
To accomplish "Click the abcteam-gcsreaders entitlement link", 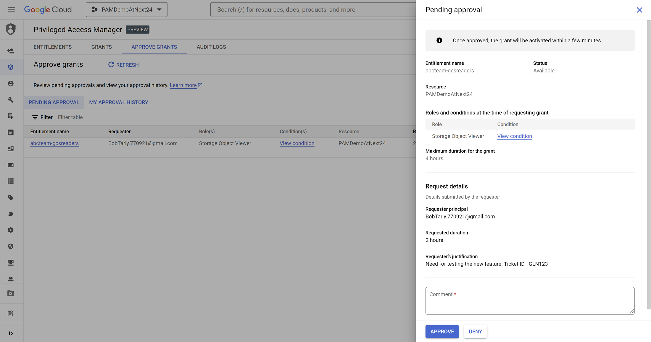I will (x=54, y=143).
